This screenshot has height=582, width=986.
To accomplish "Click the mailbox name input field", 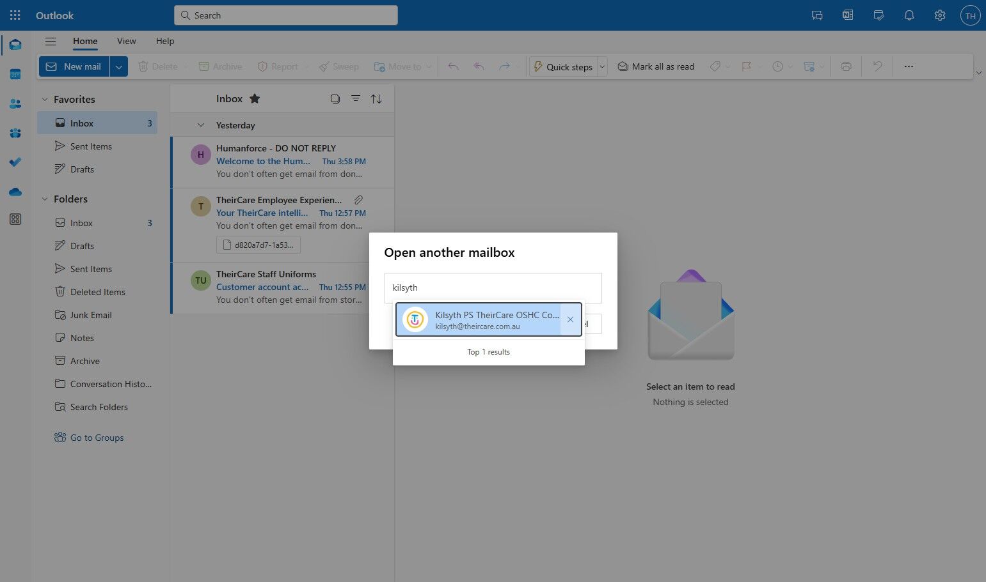I will pos(493,287).
